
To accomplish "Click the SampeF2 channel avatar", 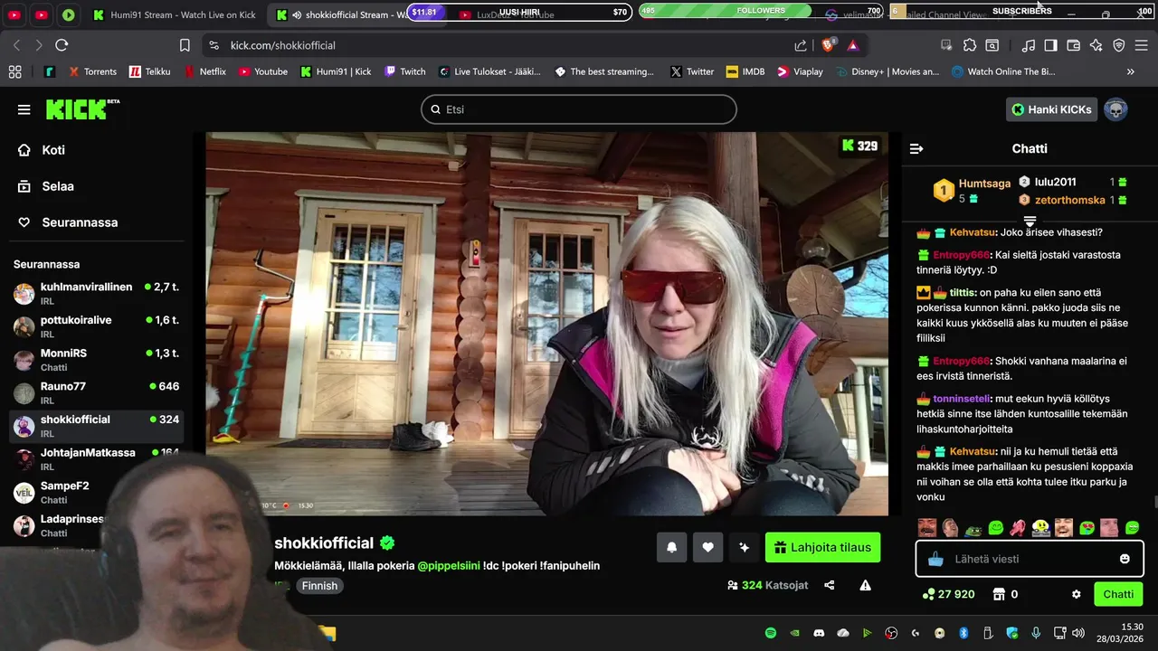I will 24,493.
